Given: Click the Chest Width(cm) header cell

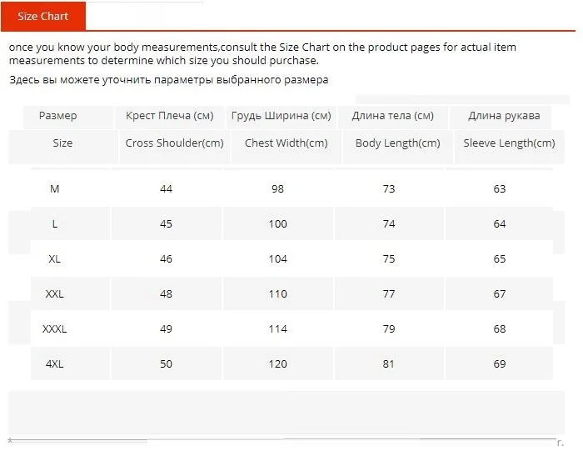Looking at the screenshot, I should click(x=287, y=143).
